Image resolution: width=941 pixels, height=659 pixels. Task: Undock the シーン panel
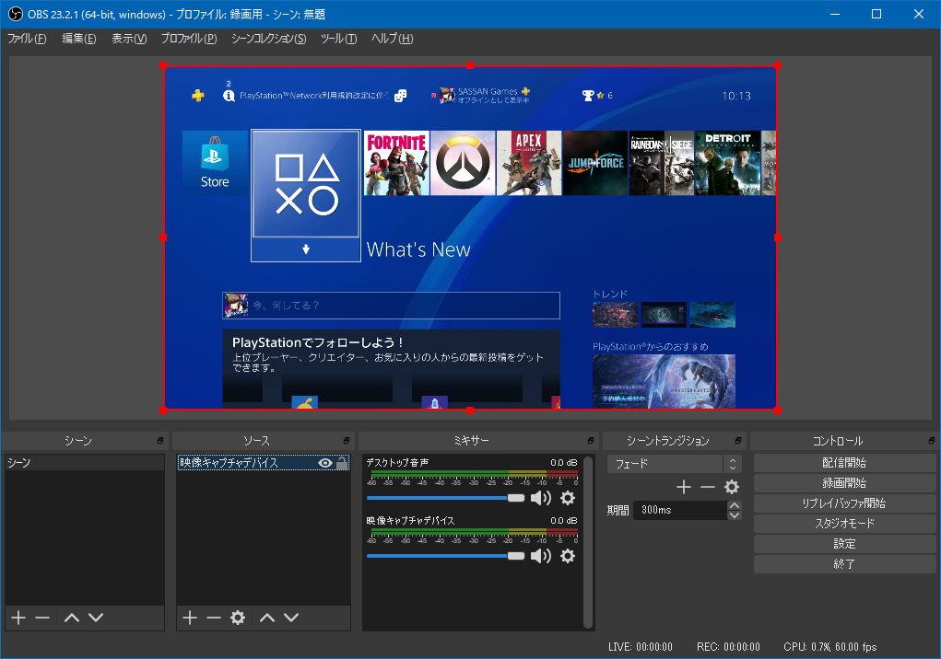pos(160,441)
